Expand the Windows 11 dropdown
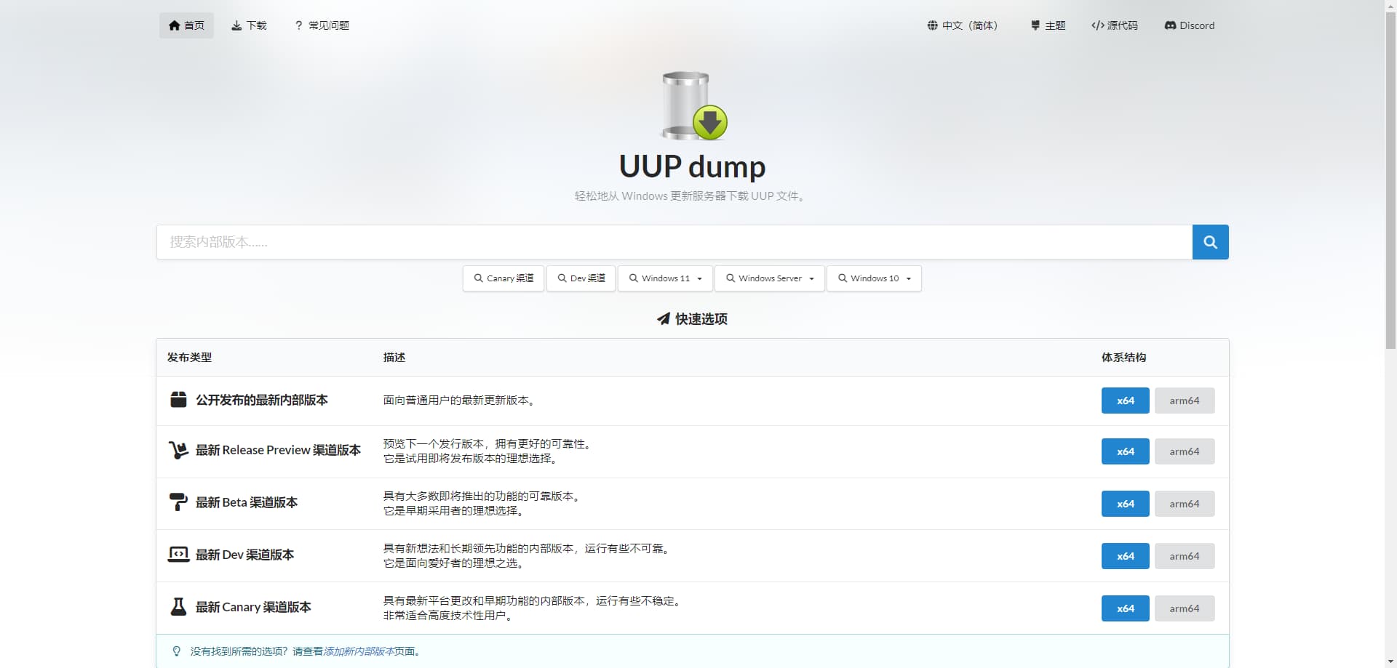 pyautogui.click(x=665, y=278)
